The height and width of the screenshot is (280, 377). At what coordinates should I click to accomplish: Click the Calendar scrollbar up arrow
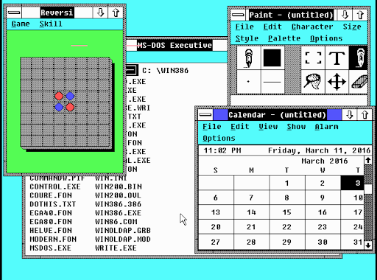point(367,161)
